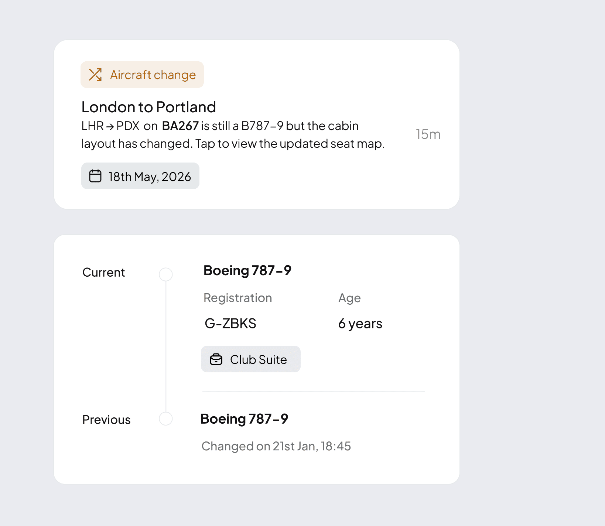
Task: Click the briefcase icon beside Club Suite
Action: (216, 359)
